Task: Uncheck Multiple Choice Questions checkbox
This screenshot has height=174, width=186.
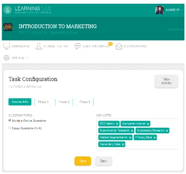Action: (10, 120)
